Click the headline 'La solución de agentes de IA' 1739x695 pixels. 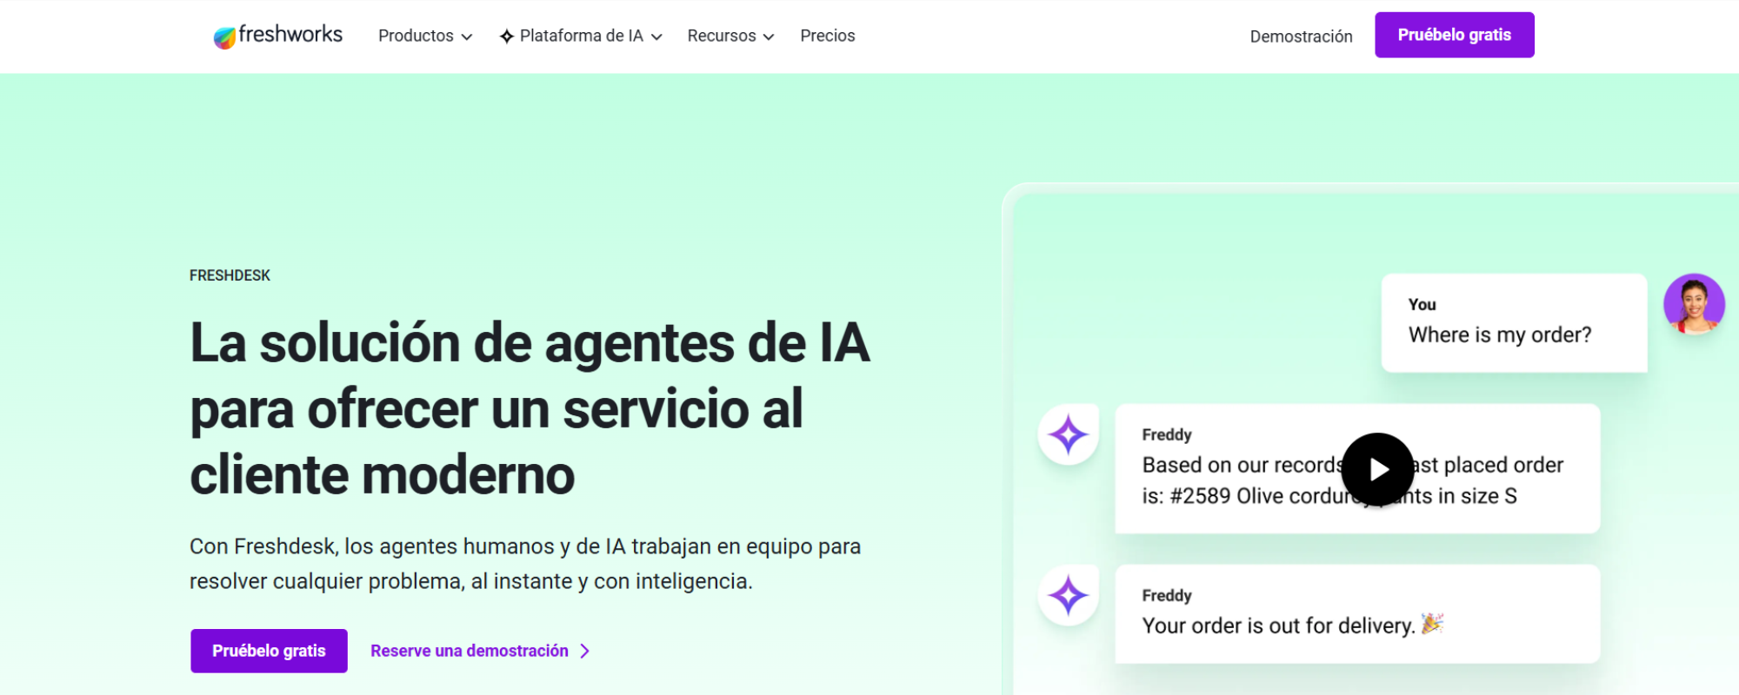coord(530,408)
